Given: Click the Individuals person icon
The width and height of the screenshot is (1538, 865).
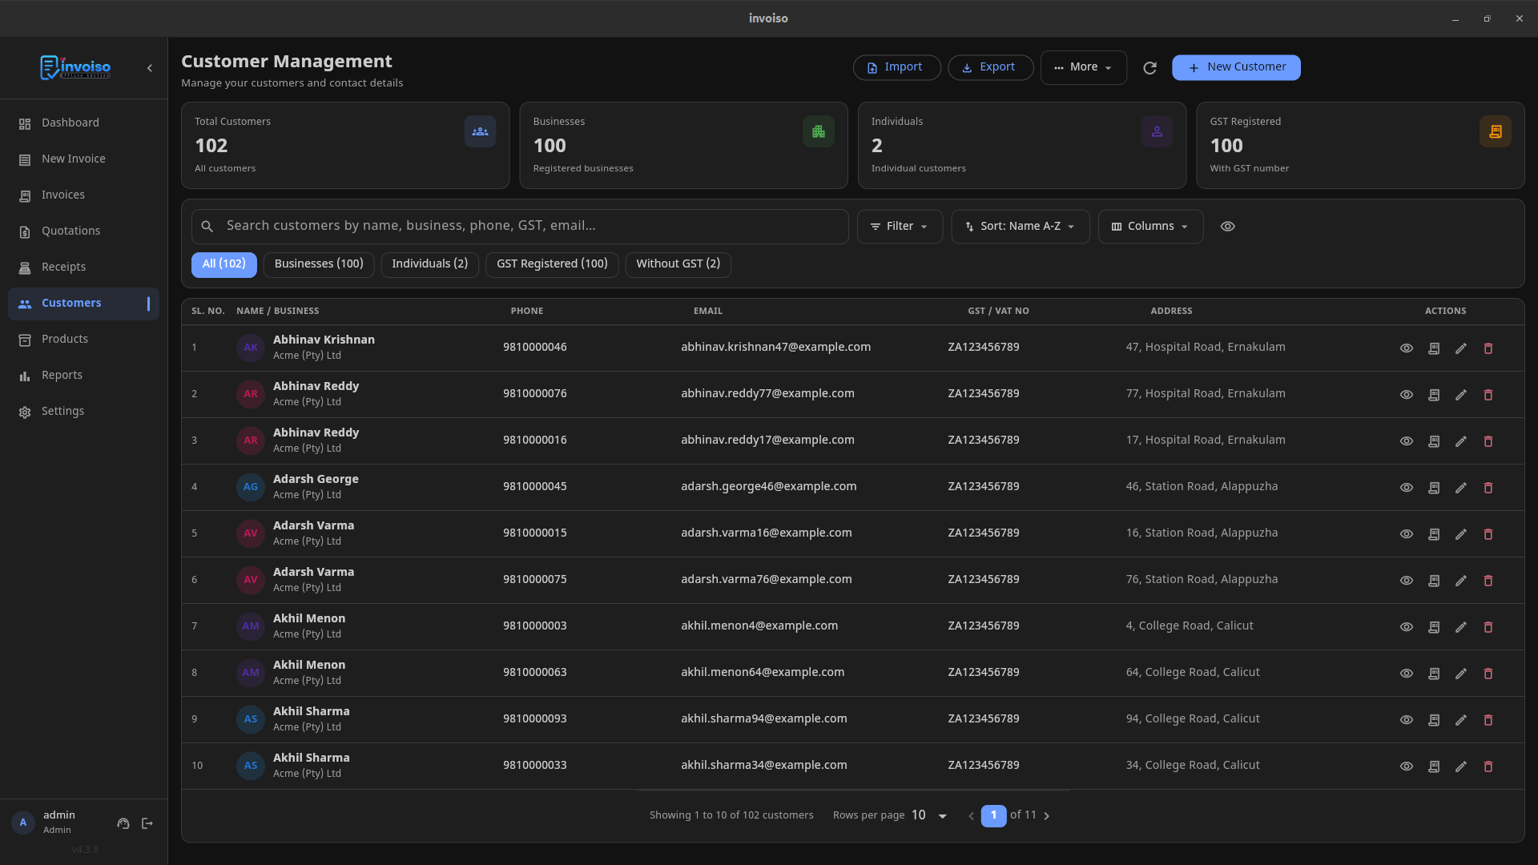Looking at the screenshot, I should click(x=1157, y=131).
